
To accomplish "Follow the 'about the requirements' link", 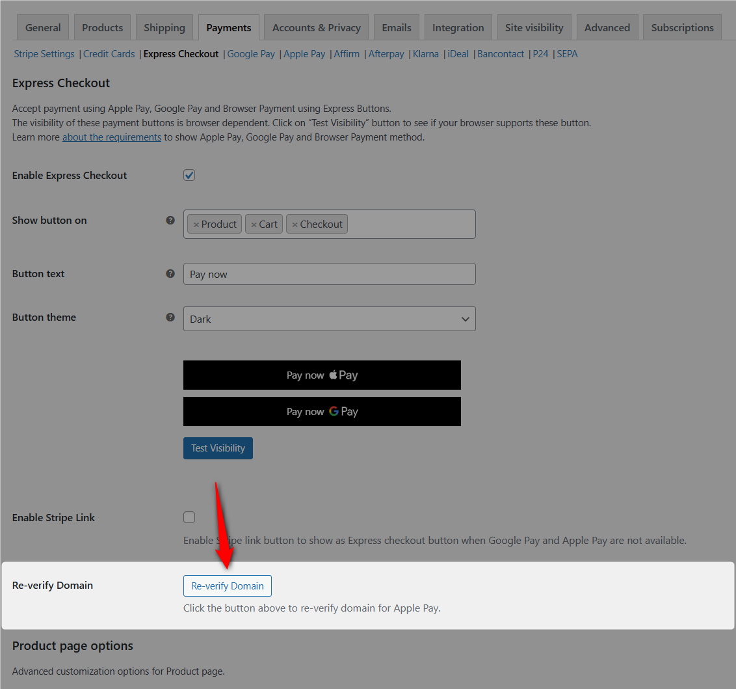I will (112, 137).
